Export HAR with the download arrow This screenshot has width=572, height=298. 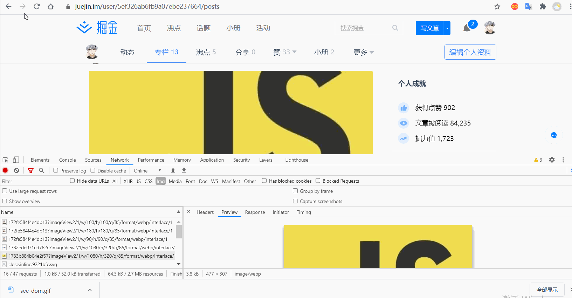pos(184,170)
